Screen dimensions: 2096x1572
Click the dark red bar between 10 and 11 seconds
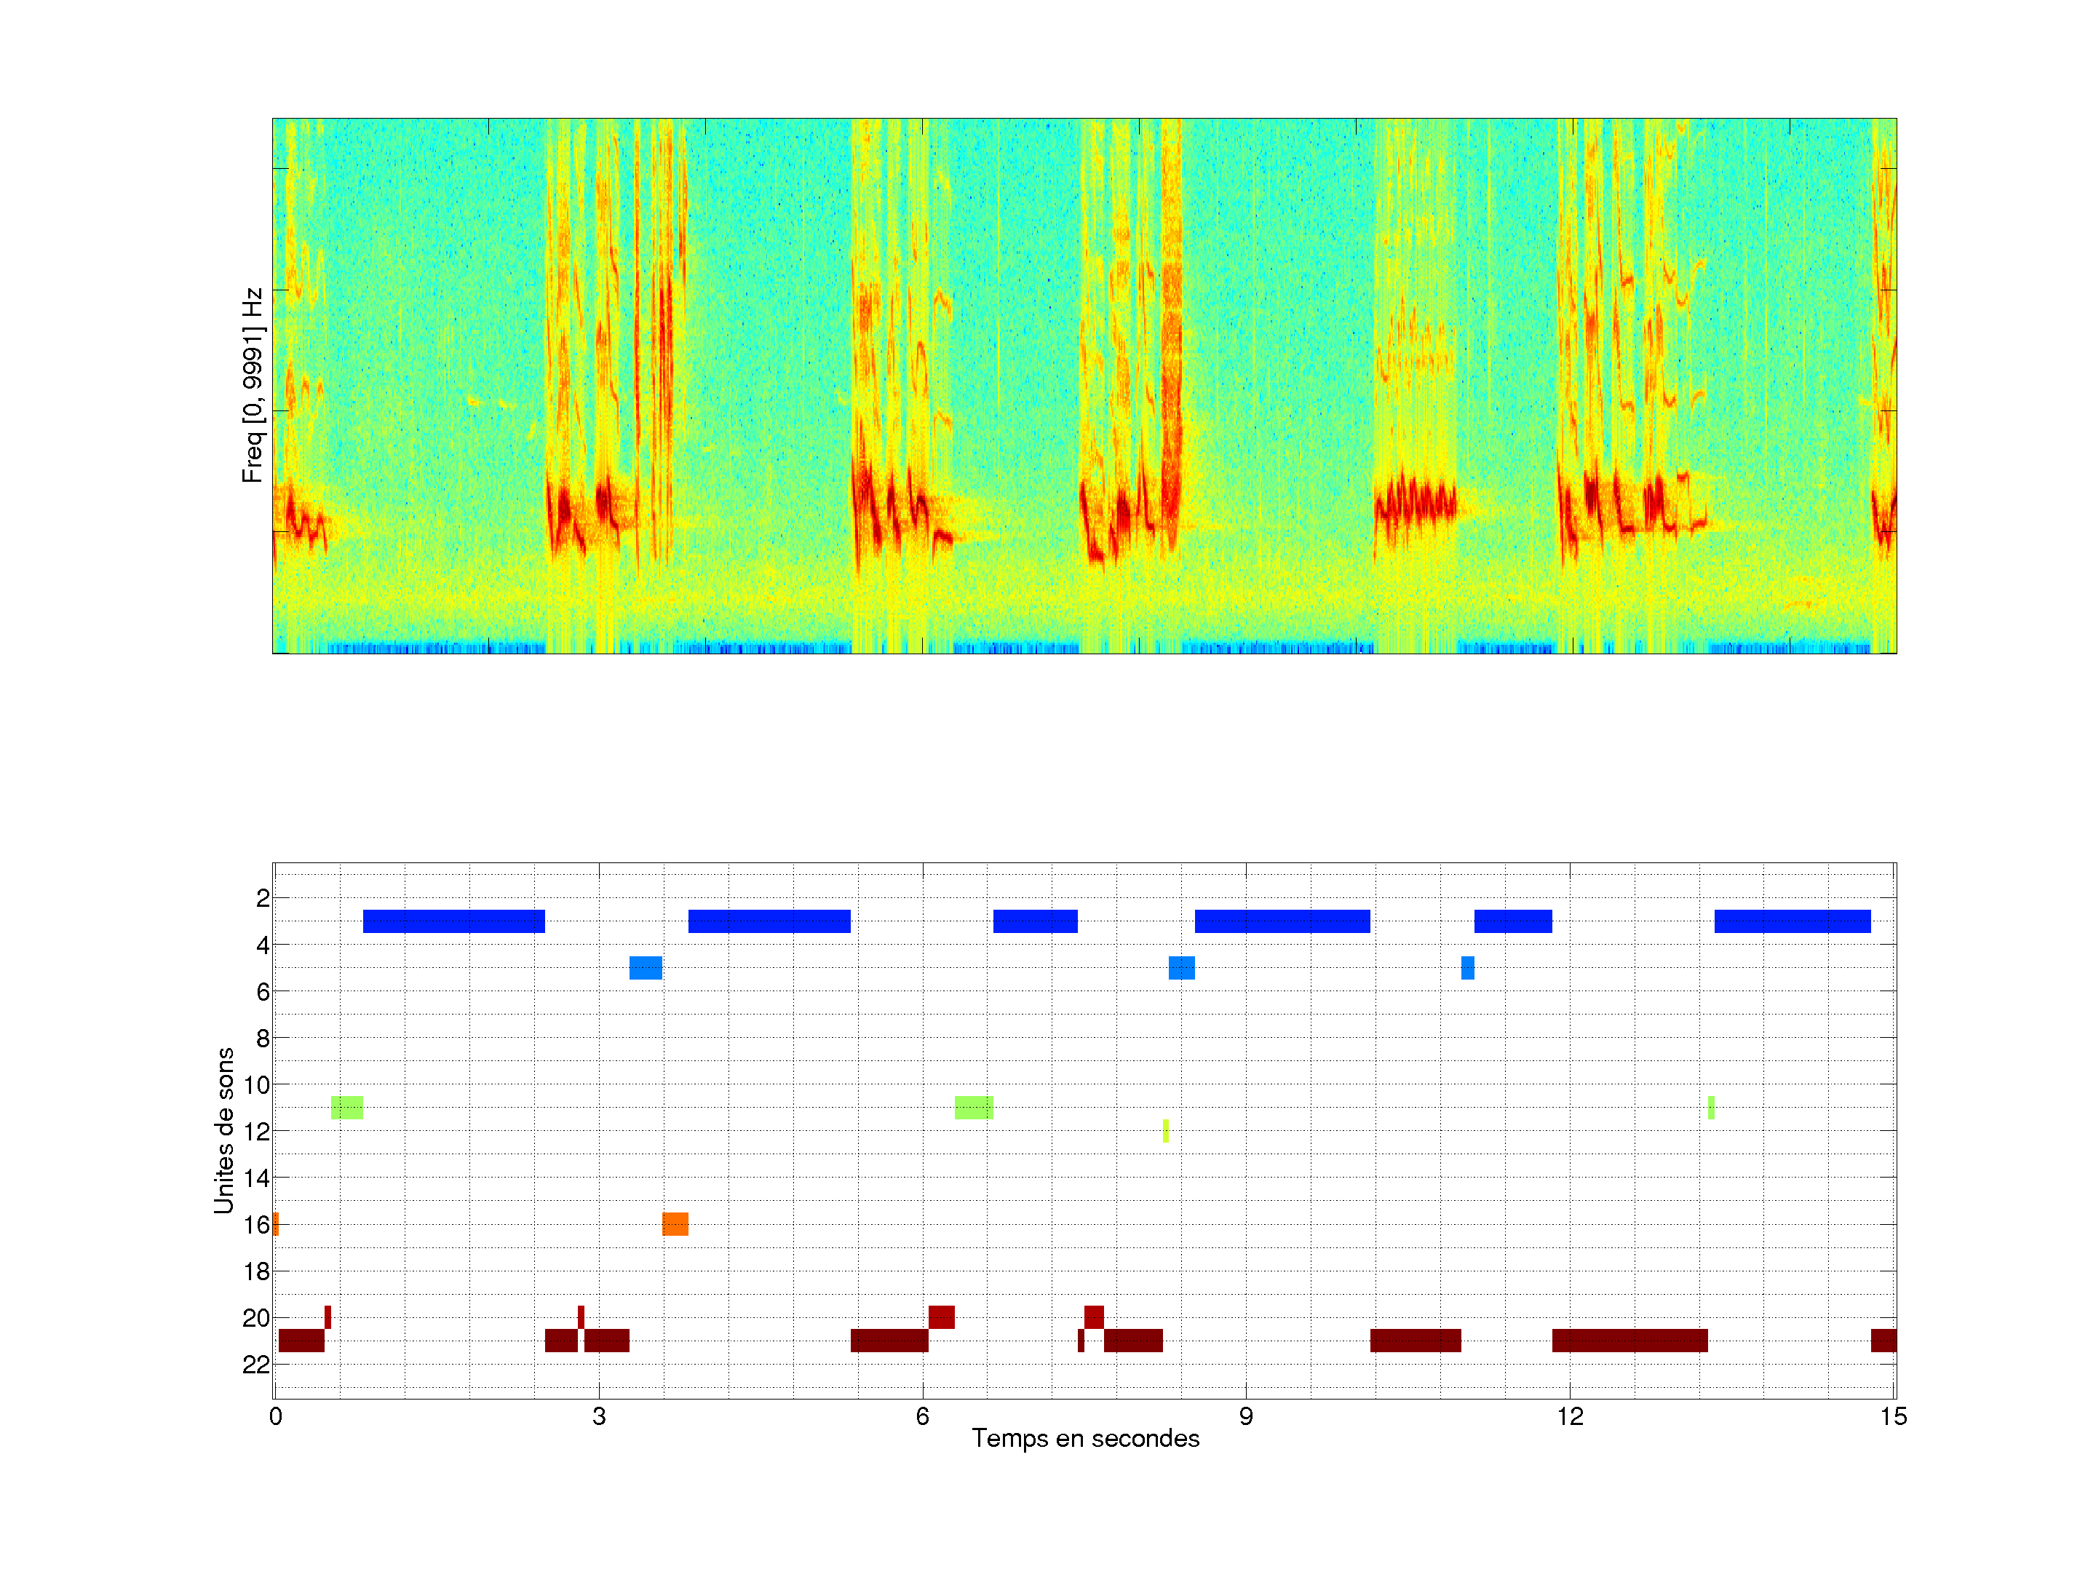[1415, 1341]
